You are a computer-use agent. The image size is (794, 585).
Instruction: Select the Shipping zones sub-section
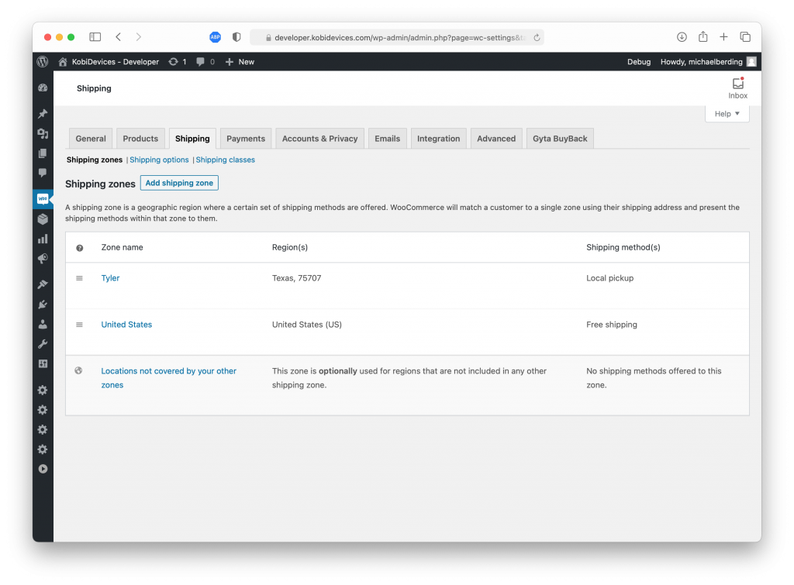95,160
